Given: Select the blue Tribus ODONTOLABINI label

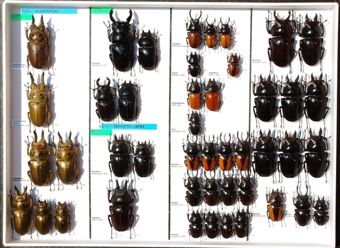Looking at the screenshot, I should point(129,126).
